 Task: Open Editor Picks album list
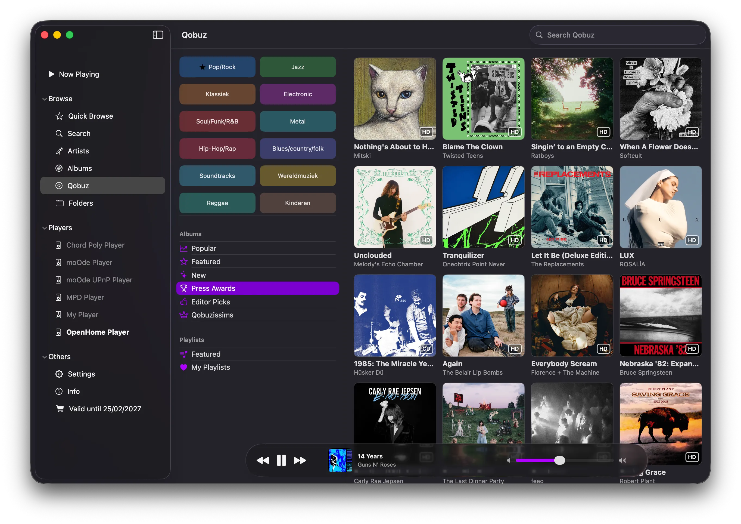[210, 302]
